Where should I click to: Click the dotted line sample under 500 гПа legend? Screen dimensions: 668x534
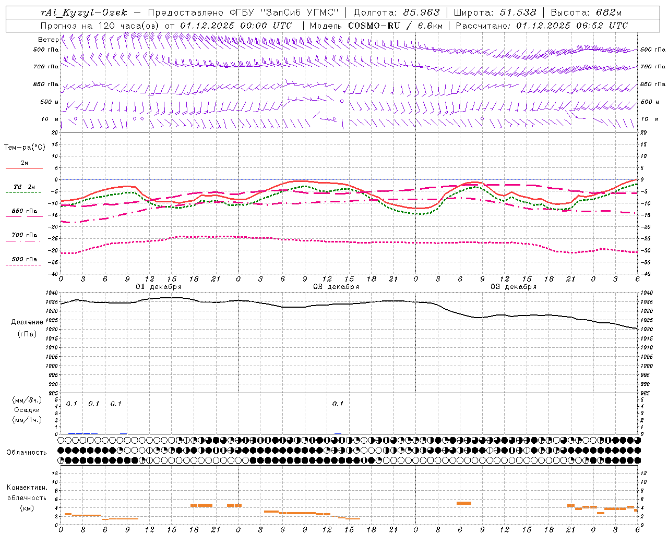[23, 265]
